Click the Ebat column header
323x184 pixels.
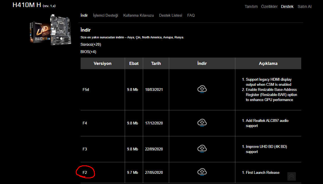click(x=134, y=63)
